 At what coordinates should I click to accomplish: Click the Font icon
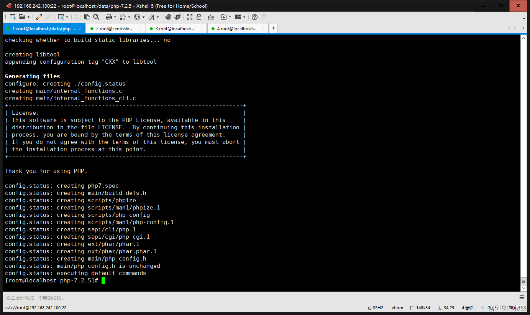[x=151, y=17]
